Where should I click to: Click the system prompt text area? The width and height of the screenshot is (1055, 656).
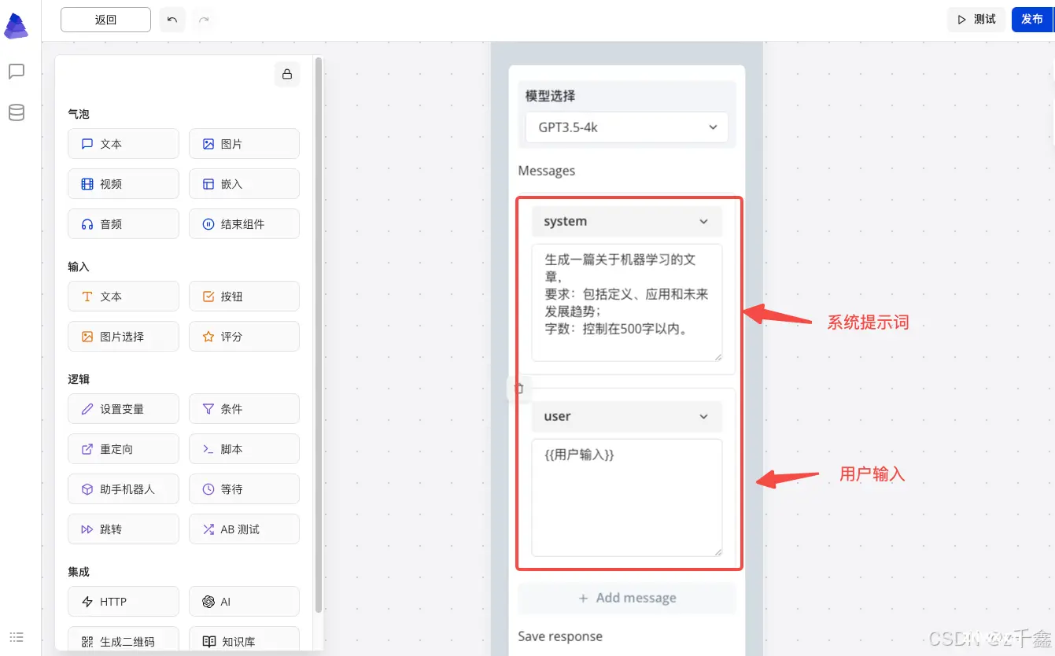click(627, 303)
